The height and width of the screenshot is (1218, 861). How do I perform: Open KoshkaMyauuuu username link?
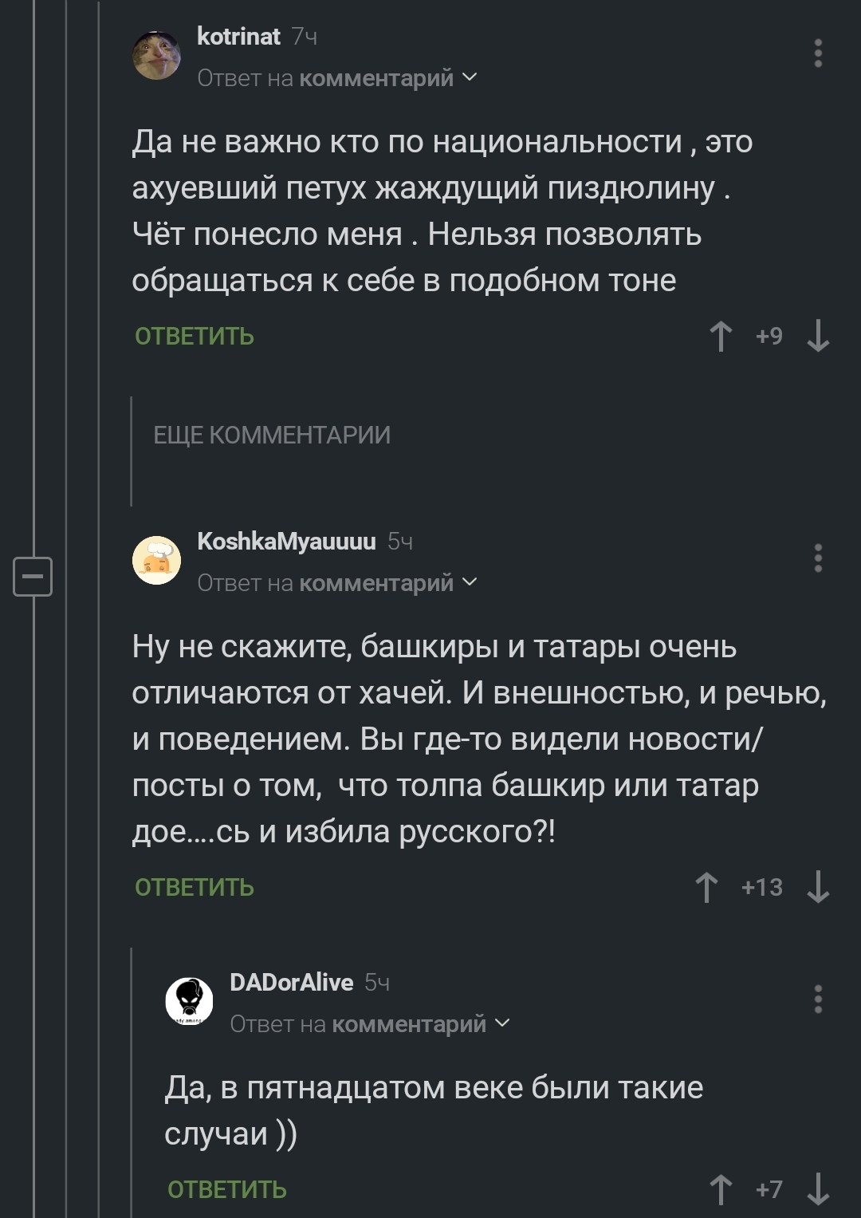pyautogui.click(x=286, y=542)
